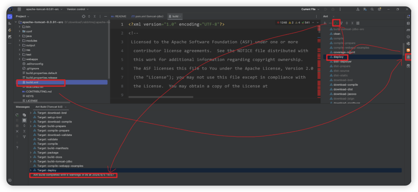Click the Add Ant build file plus icon
Viewport: 418px width, 192px height.
[x=325, y=23]
